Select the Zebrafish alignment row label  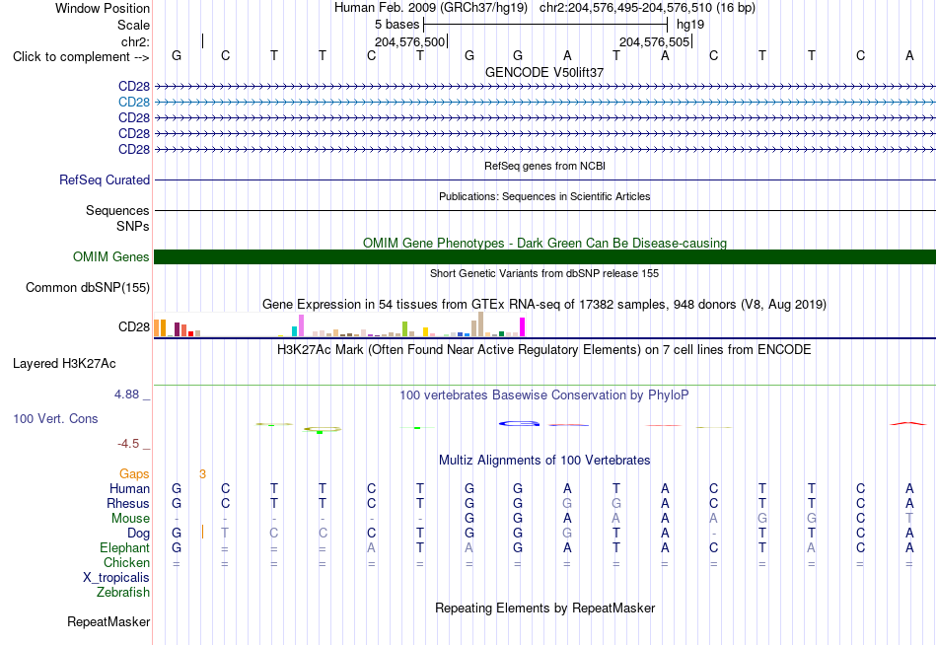[123, 593]
